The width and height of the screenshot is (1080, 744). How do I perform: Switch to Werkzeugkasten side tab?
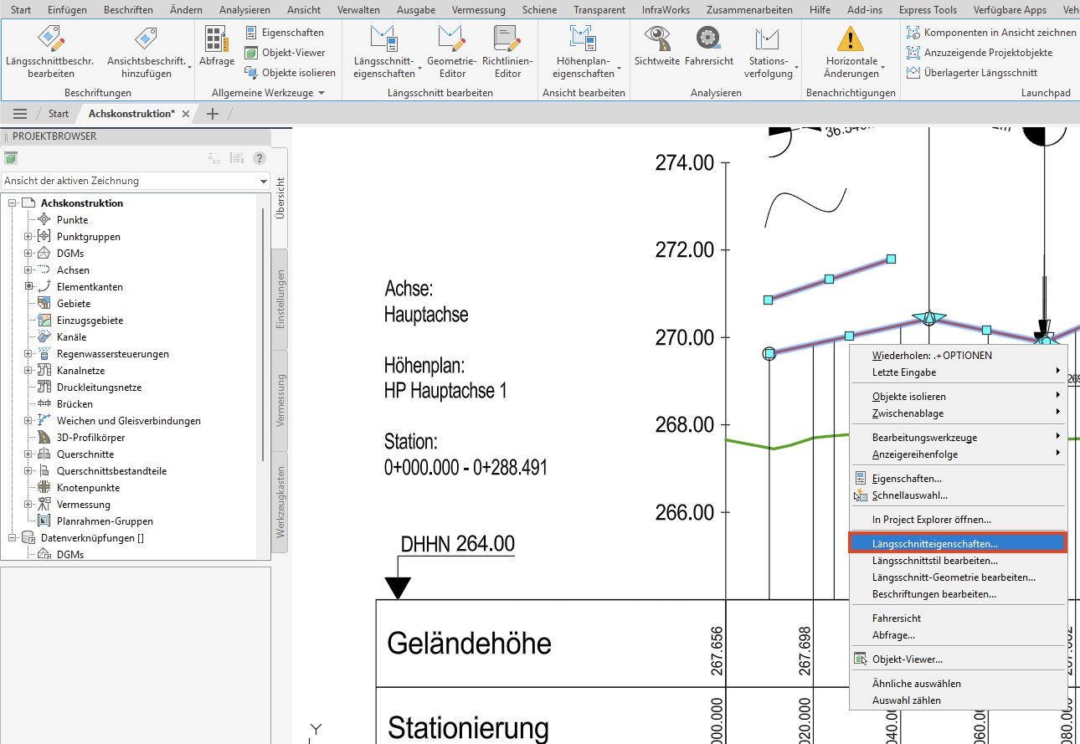tap(280, 502)
